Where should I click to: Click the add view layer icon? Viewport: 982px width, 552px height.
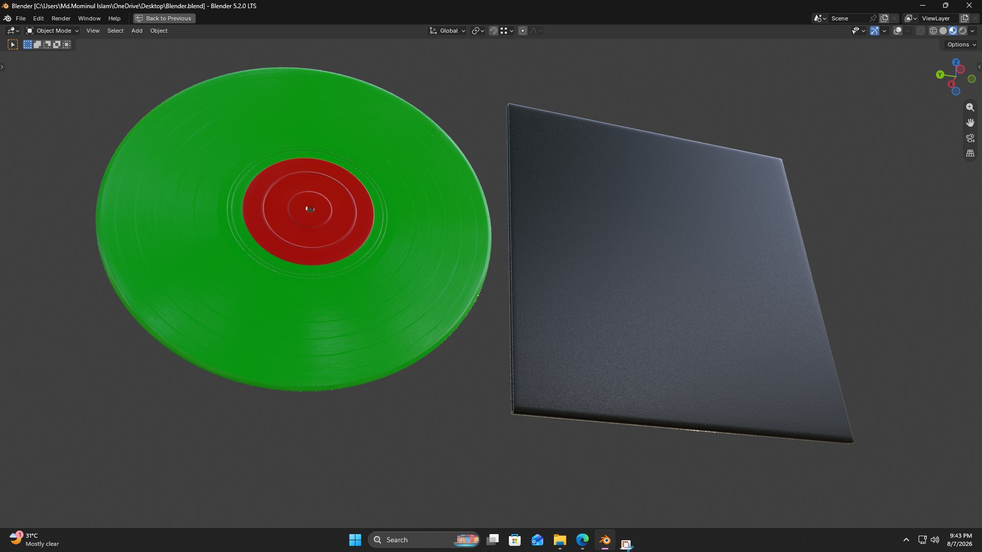point(965,18)
